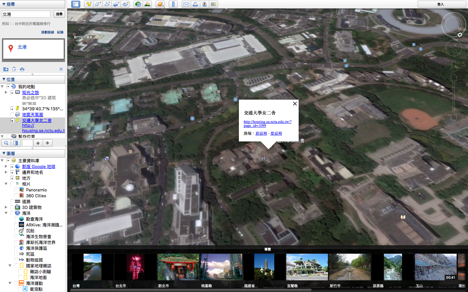Open the housing.sa.nctu.edu.tw link in balloon
This screenshot has width=468, height=292.
point(267,124)
